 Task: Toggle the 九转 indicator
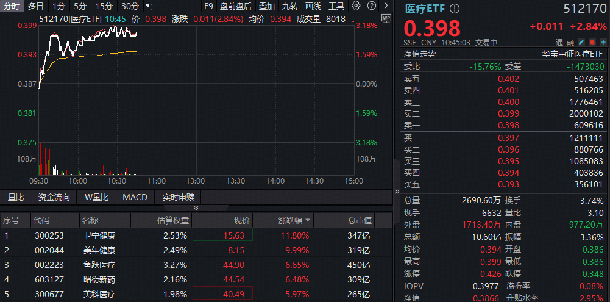click(290, 6)
